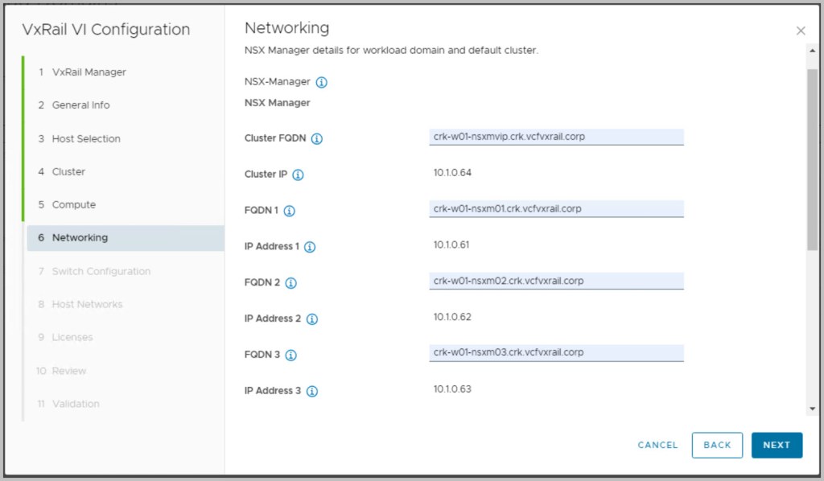Click the BACK button
Image resolution: width=824 pixels, height=481 pixels.
[717, 445]
